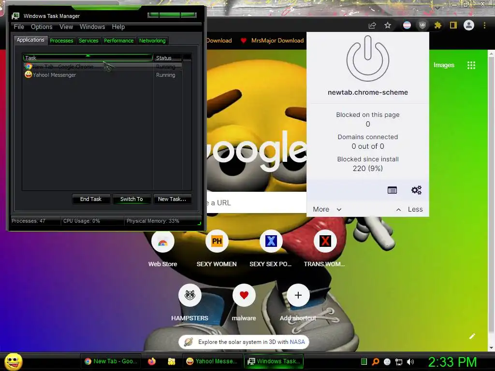Open the File menu in Task Manager
This screenshot has height=371, width=495.
tap(19, 27)
